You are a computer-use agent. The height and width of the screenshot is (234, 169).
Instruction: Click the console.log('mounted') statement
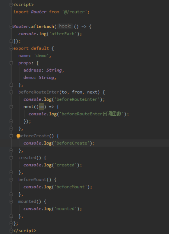pyautogui.click(x=52, y=209)
